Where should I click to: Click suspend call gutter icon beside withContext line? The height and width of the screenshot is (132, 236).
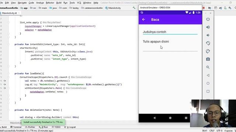(x=5, y=88)
